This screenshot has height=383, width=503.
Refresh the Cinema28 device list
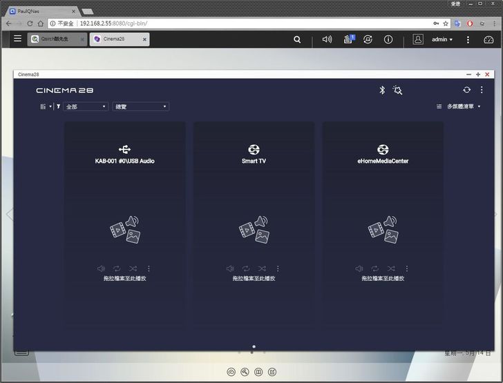click(467, 90)
